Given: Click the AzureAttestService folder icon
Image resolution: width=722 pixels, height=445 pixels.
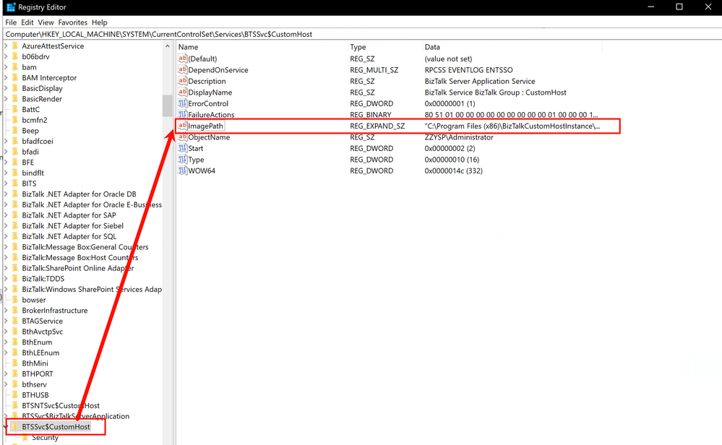Looking at the screenshot, I should 15,46.
